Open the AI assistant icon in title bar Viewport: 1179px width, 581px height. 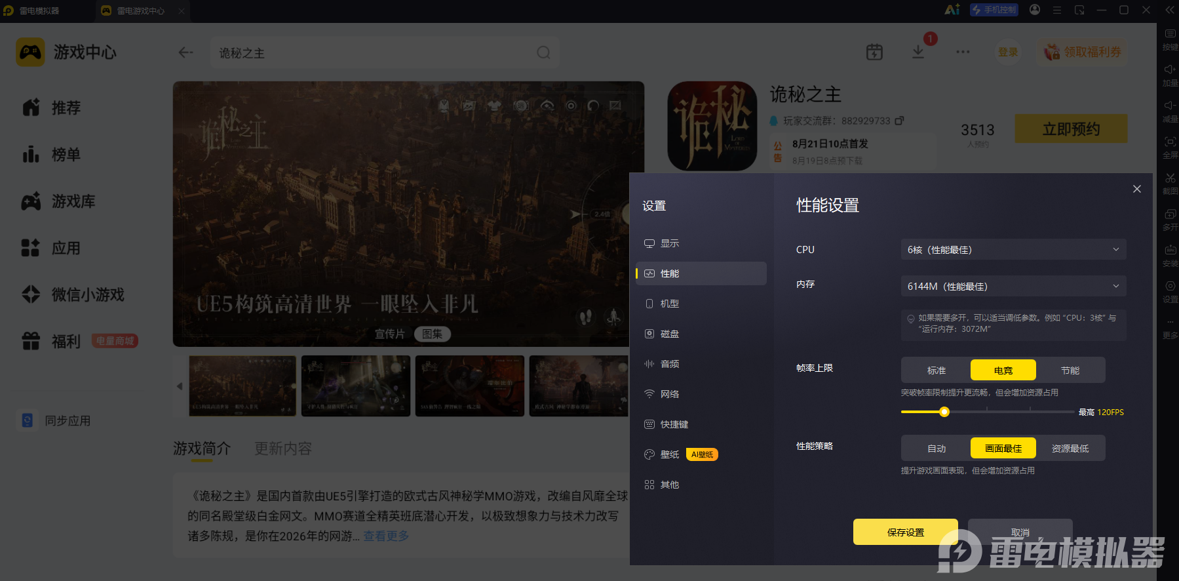[952, 10]
